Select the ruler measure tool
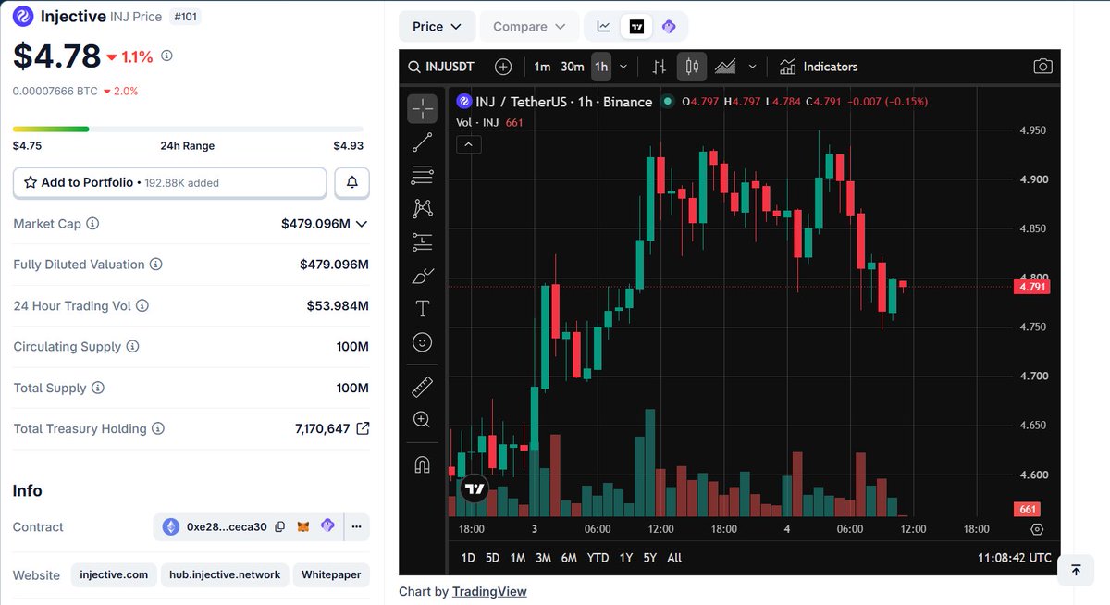The width and height of the screenshot is (1110, 605). [x=423, y=386]
